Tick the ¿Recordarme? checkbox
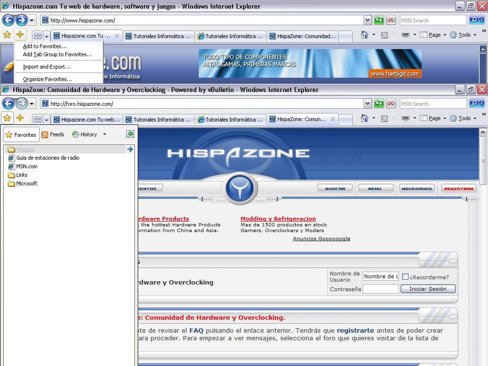The image size is (488, 366). [405, 277]
